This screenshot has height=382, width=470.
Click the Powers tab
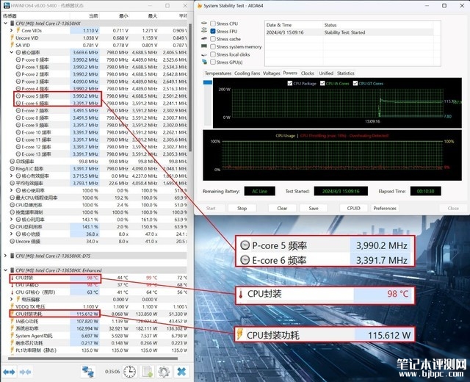point(290,73)
